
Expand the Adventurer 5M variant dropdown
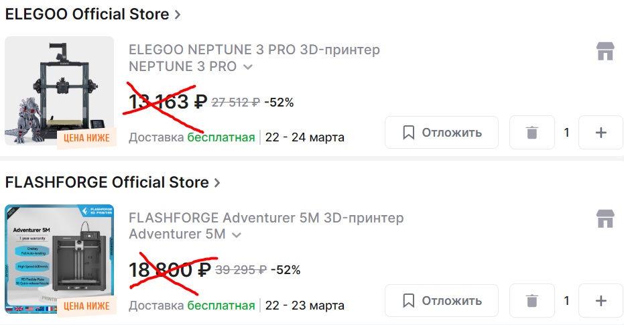coord(236,235)
